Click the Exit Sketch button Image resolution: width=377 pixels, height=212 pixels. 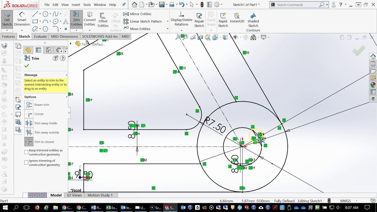(7, 19)
